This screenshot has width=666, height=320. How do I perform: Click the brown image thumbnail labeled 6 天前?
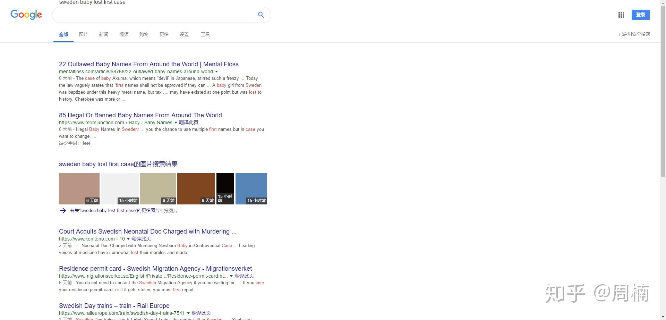pyautogui.click(x=196, y=189)
